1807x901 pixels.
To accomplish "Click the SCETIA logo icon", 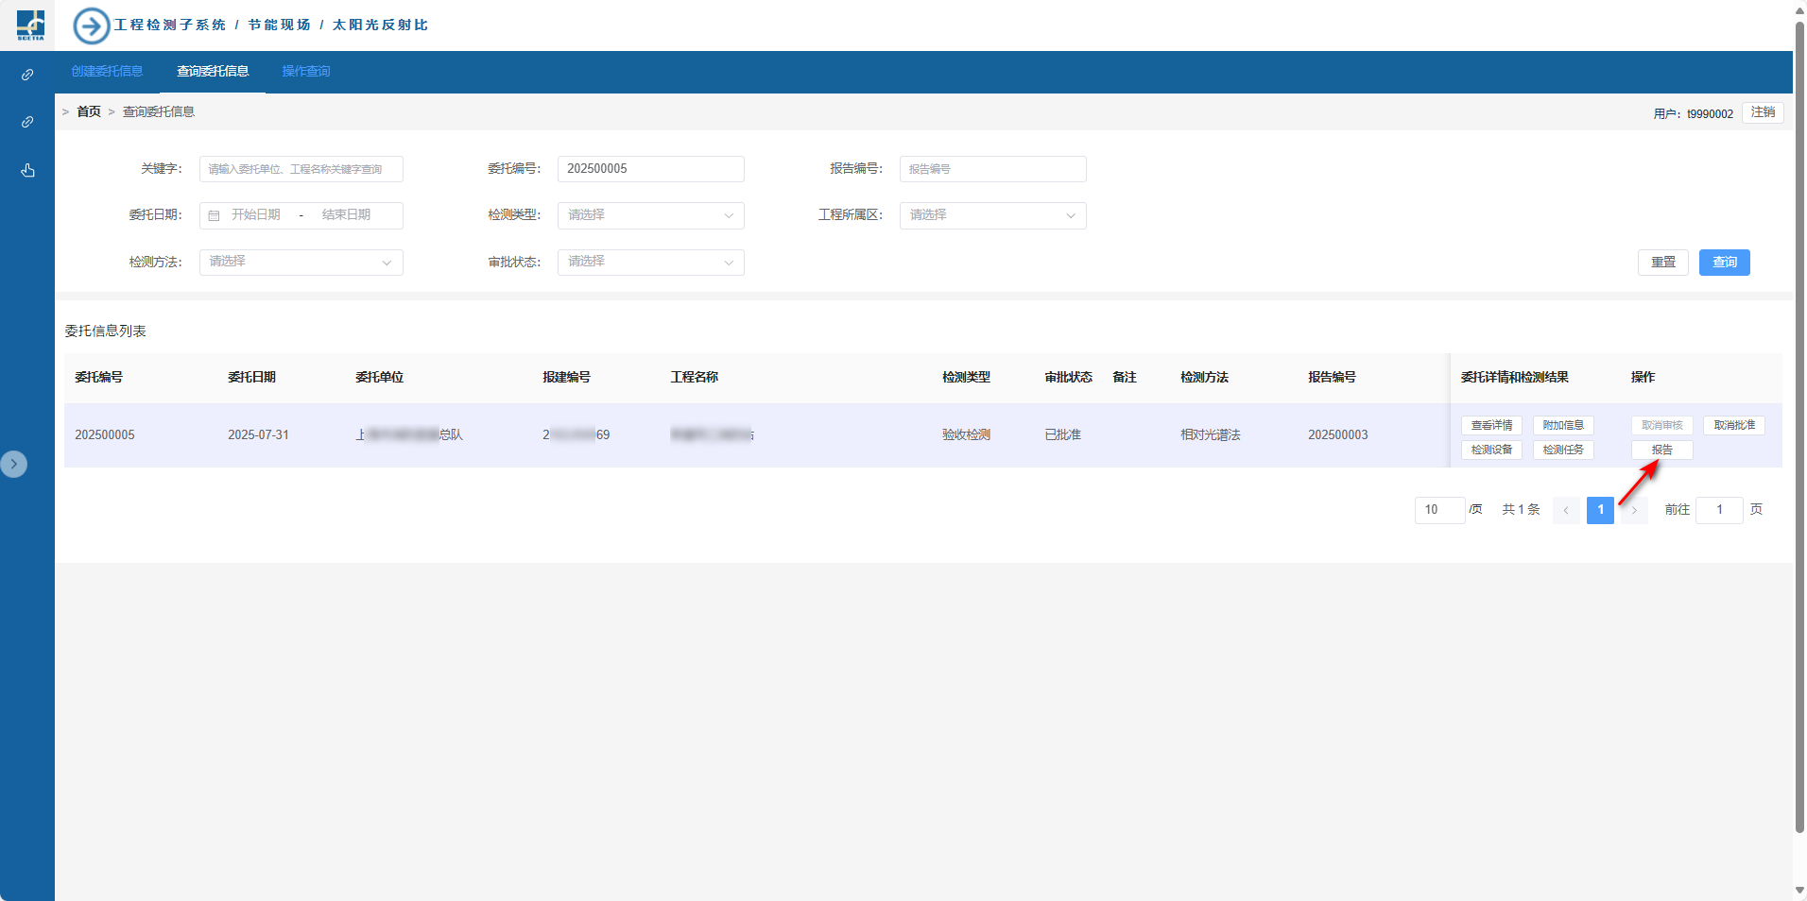I will 30,25.
